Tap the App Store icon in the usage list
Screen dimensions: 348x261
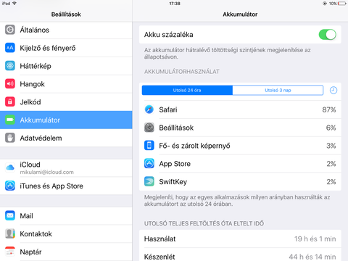[x=149, y=163]
